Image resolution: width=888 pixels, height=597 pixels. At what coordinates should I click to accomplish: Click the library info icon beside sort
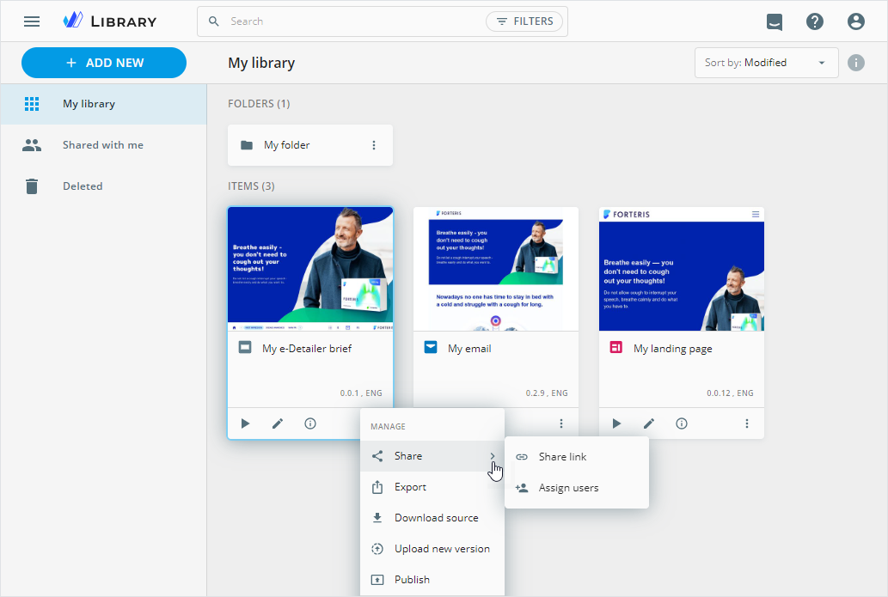pos(855,63)
